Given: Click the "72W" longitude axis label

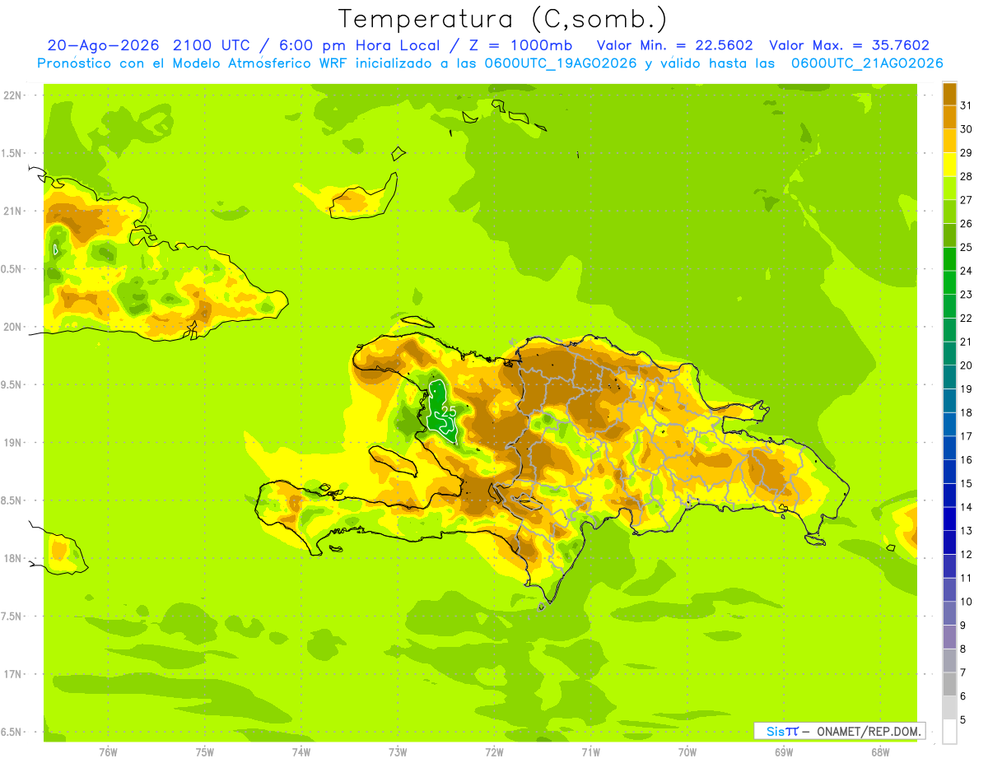Looking at the screenshot, I should click(x=494, y=751).
